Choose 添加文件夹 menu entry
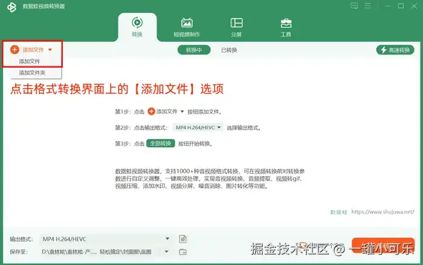423x265 pixels. click(x=32, y=73)
